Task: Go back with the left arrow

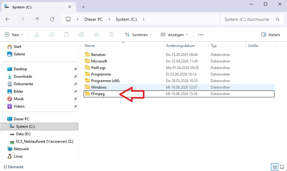Action: [x=7, y=19]
